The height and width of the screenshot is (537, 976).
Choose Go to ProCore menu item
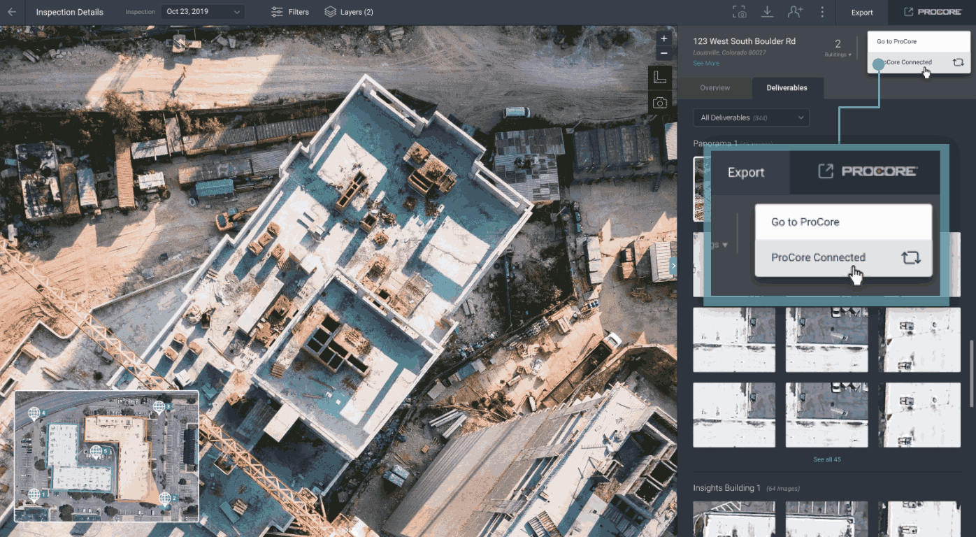point(918,42)
